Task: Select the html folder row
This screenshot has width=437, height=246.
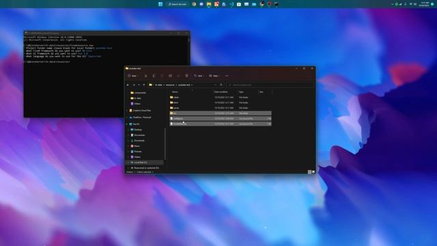Action: click(220, 102)
